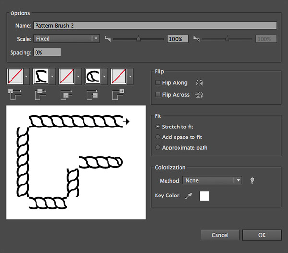Click the outer corner tile position icon
This screenshot has height=253, width=288.
click(14, 94)
